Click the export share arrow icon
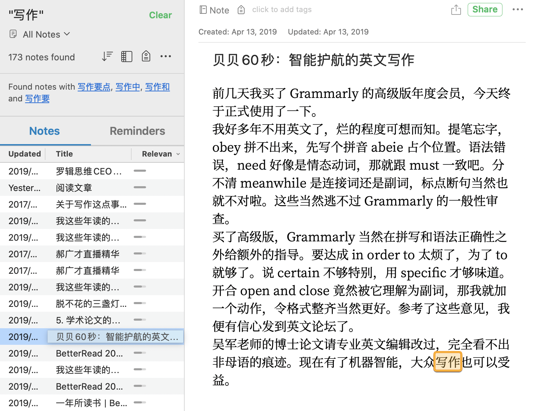The height and width of the screenshot is (411, 534). (456, 10)
